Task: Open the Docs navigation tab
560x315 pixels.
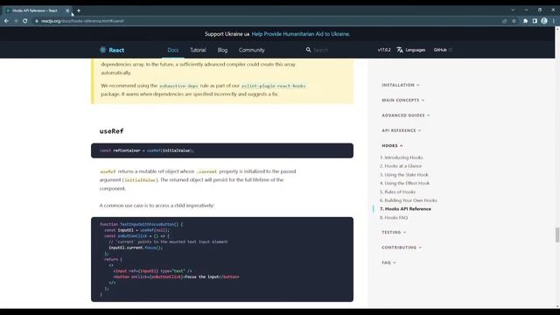Action: click(x=173, y=50)
